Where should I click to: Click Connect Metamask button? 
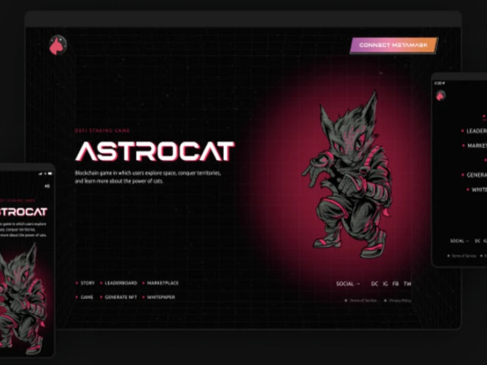pos(394,45)
